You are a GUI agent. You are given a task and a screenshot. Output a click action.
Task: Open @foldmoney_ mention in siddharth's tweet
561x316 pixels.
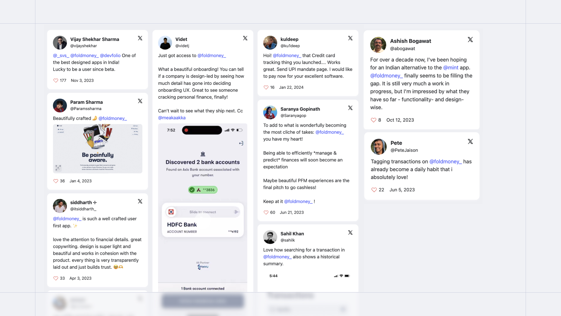pos(67,219)
